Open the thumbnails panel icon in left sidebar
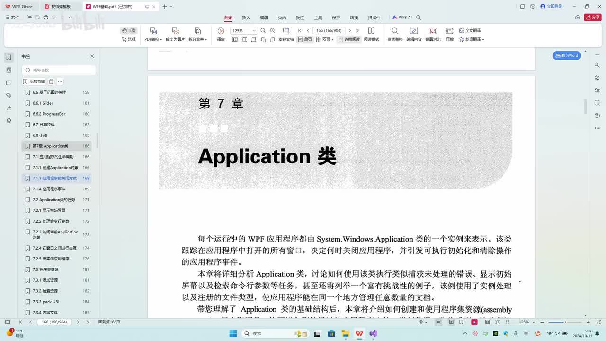 [9, 70]
